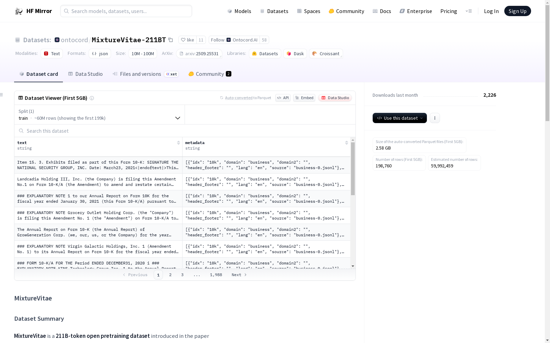Click the table scroll-down arrow
The height and width of the screenshot is (343, 550).
pyautogui.click(x=353, y=266)
